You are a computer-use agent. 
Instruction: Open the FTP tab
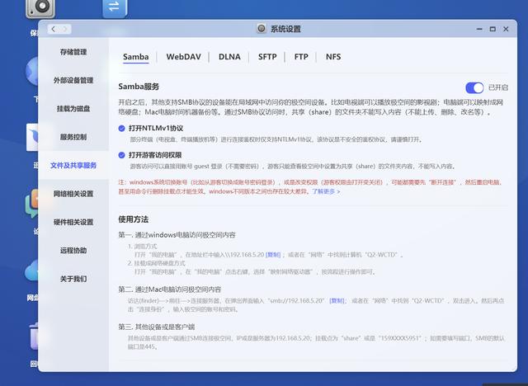[301, 57]
